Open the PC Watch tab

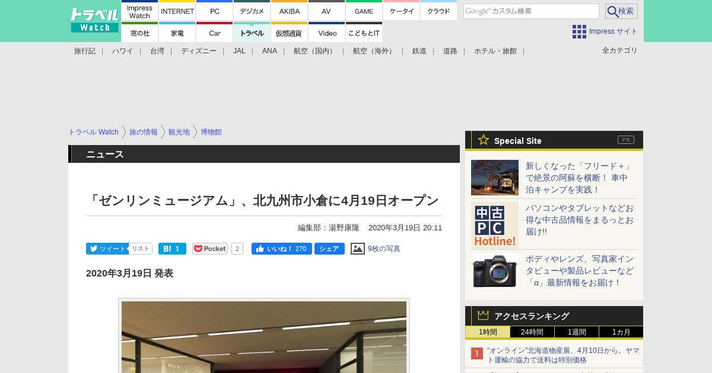click(215, 11)
